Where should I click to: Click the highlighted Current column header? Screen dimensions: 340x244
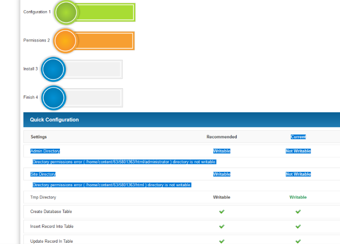(298, 137)
